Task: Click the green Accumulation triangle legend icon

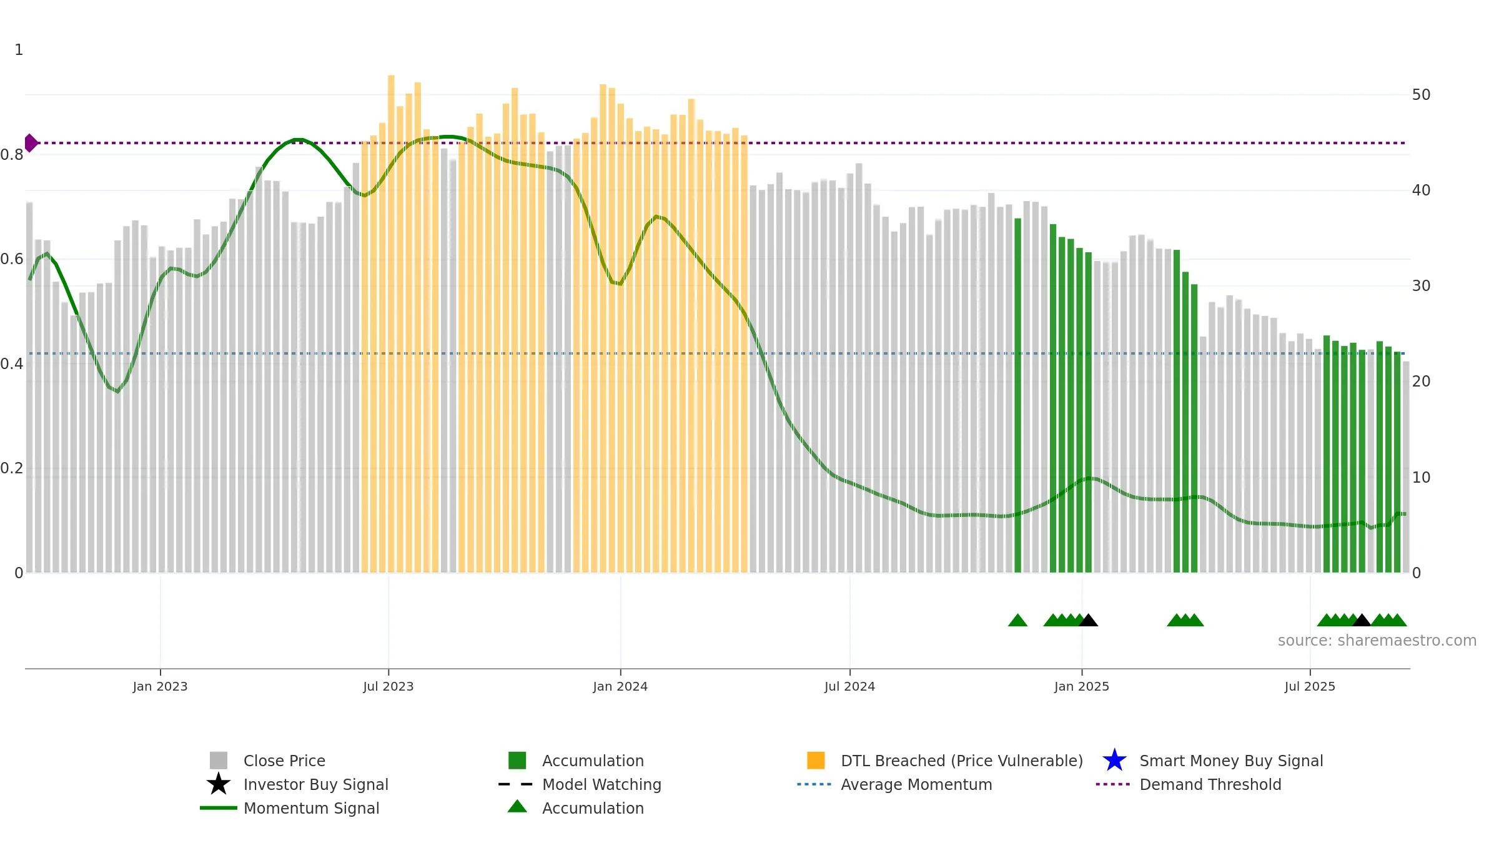Action: (517, 806)
